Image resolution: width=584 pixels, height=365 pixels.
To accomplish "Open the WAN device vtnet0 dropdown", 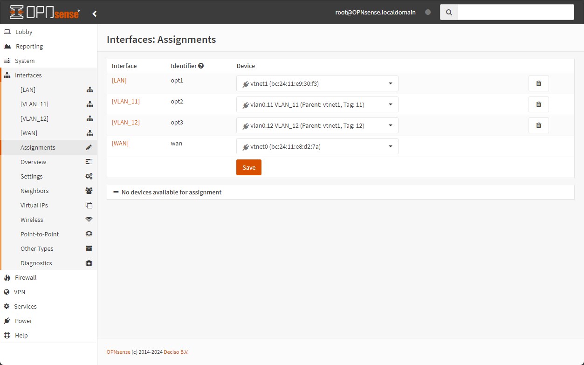I will [x=317, y=146].
